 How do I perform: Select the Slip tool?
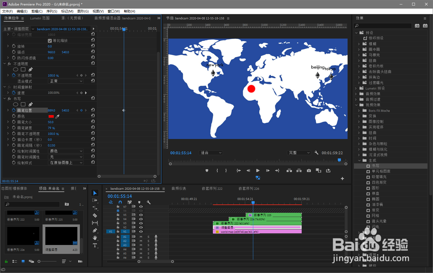pos(95,223)
